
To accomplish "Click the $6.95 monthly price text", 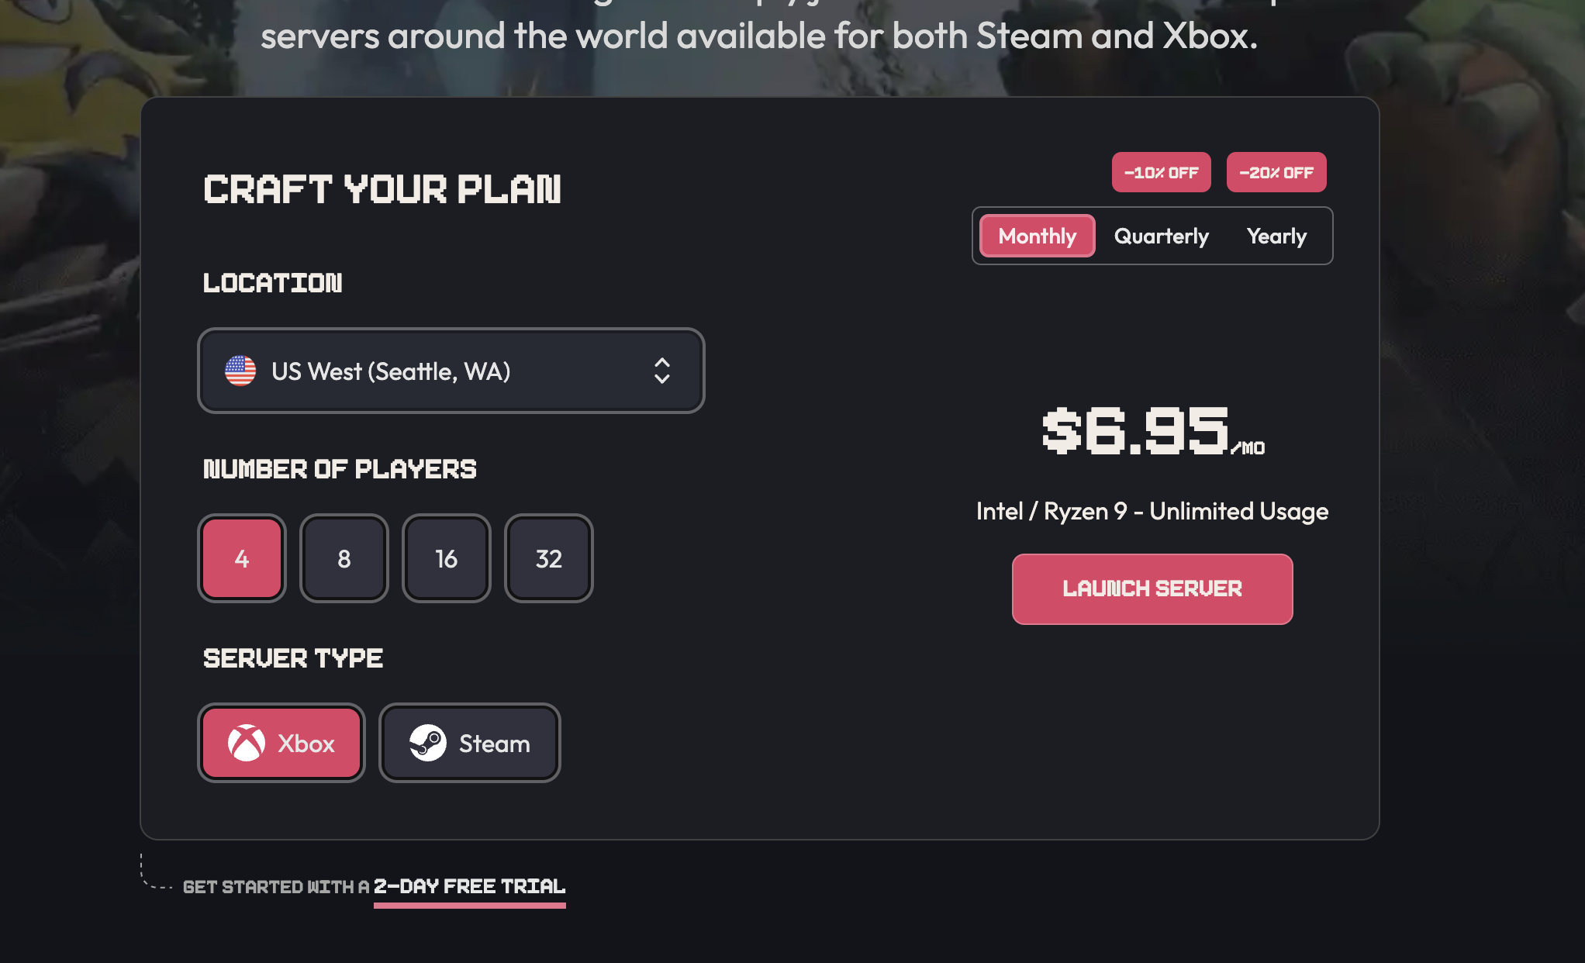I will tap(1153, 430).
